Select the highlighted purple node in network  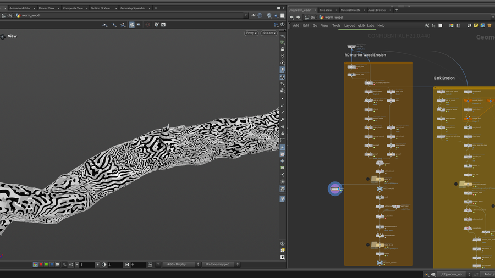point(335,188)
